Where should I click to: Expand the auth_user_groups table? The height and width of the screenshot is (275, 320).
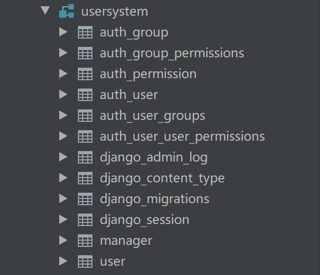[x=63, y=115]
